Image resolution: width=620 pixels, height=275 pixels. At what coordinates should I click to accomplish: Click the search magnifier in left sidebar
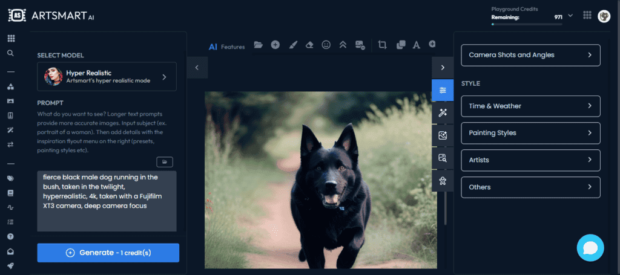click(11, 53)
